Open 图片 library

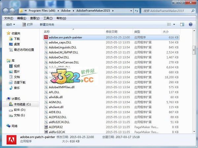click(x=15, y=72)
